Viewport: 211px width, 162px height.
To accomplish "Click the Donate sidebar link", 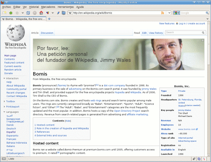I will 8,73.
